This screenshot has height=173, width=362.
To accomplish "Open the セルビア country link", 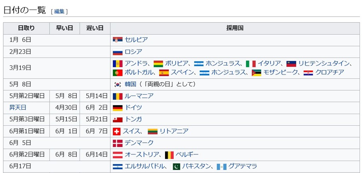I will point(136,40).
